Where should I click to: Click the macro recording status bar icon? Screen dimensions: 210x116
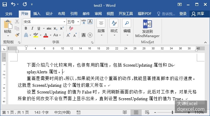[x=79, y=112]
